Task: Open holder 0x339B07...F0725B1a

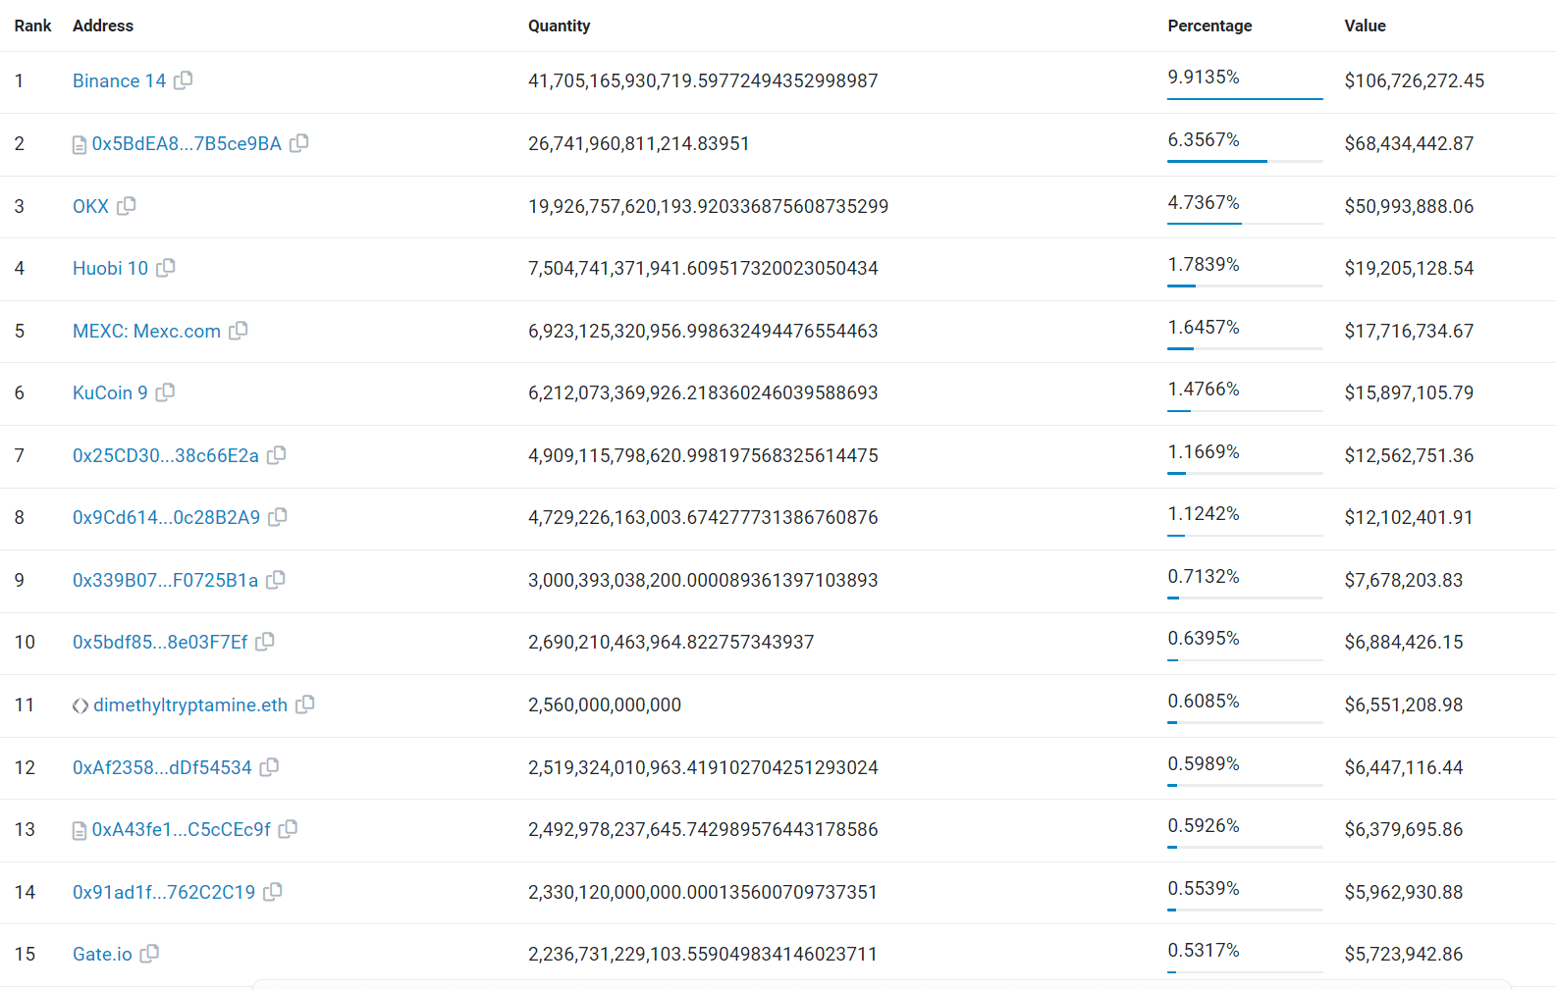Action: click(x=166, y=580)
